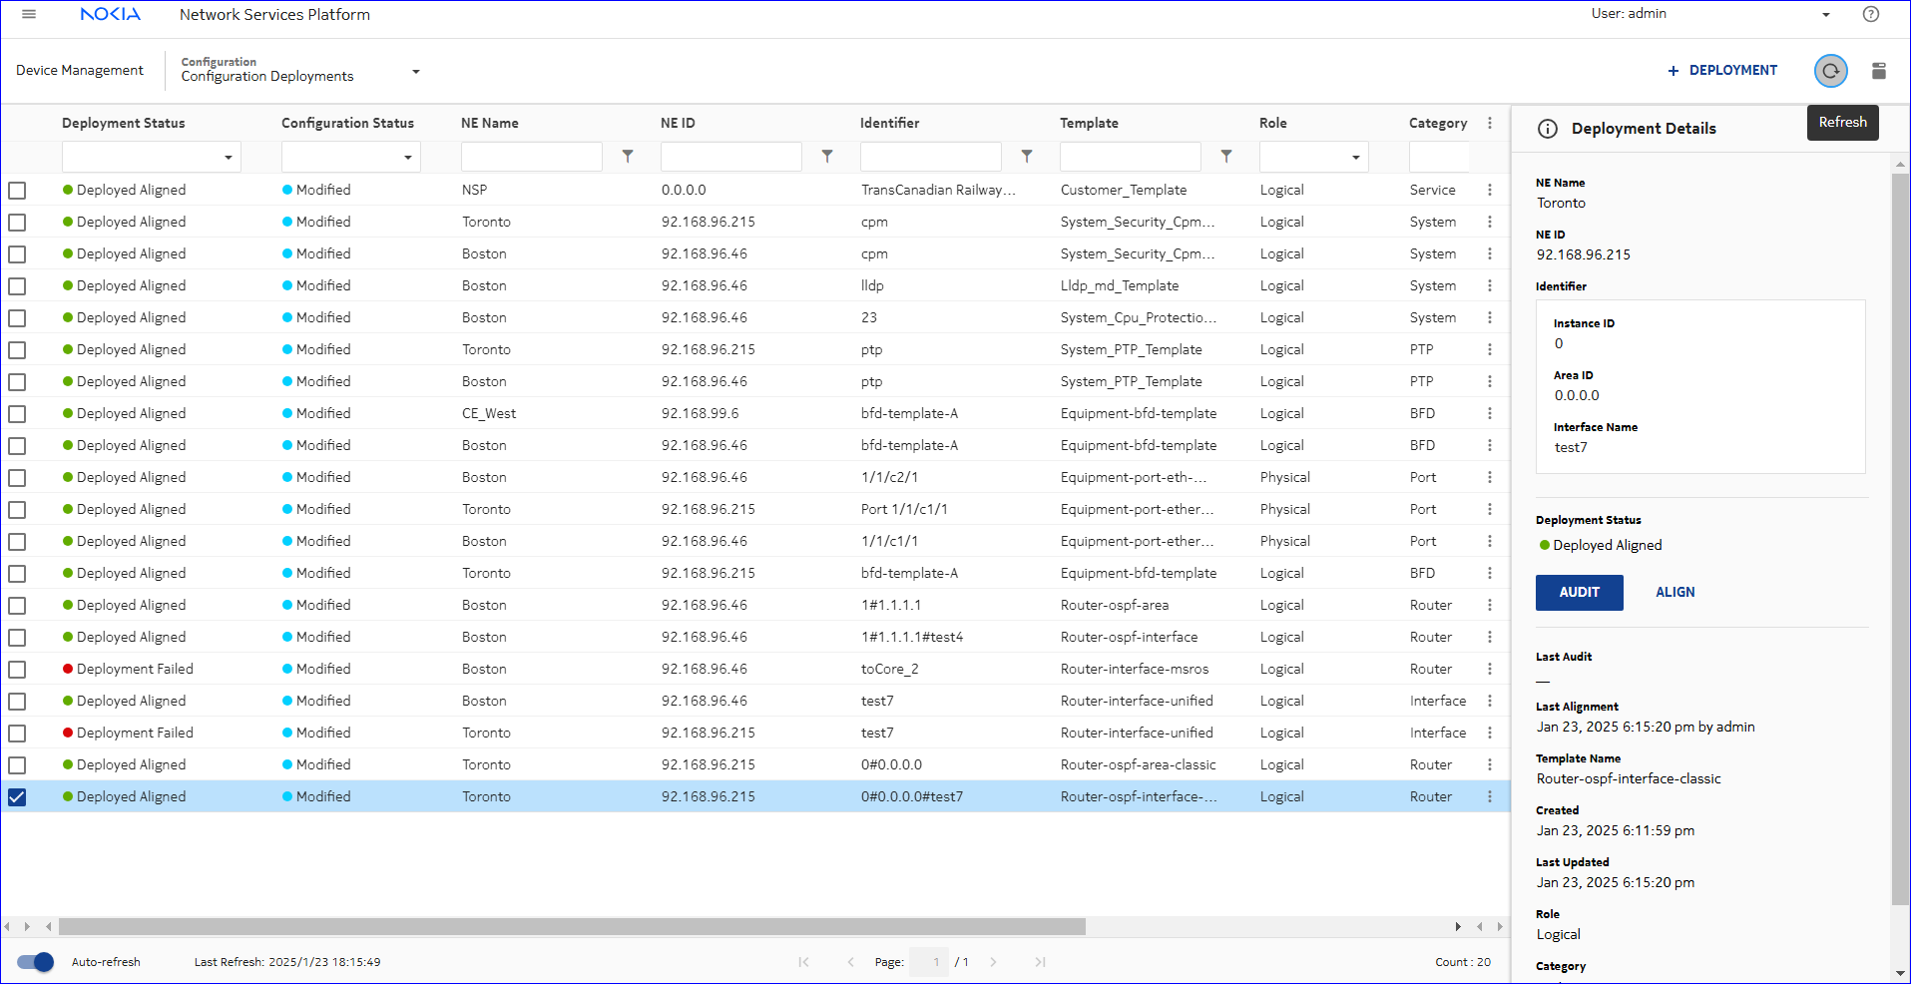Open the help question mark icon
This screenshot has height=984, width=1911.
[x=1870, y=14]
